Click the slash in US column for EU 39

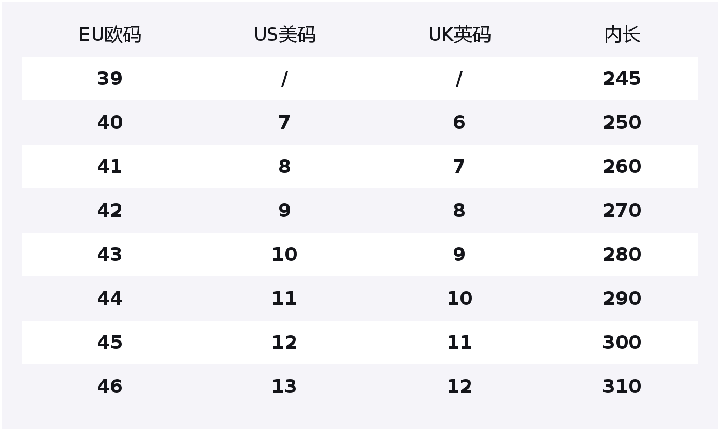[x=284, y=79]
